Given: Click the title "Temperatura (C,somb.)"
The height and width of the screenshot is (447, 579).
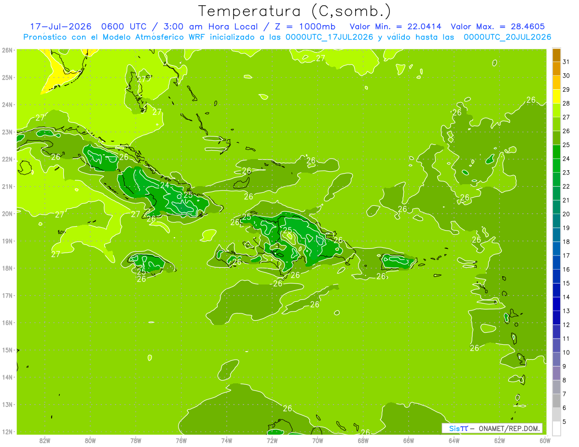Looking at the screenshot, I should pyautogui.click(x=295, y=11).
